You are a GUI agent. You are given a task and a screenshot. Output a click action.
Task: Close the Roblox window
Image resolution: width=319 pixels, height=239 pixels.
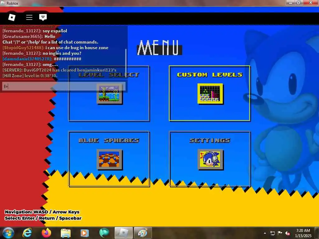pyautogui.click(x=311, y=3)
